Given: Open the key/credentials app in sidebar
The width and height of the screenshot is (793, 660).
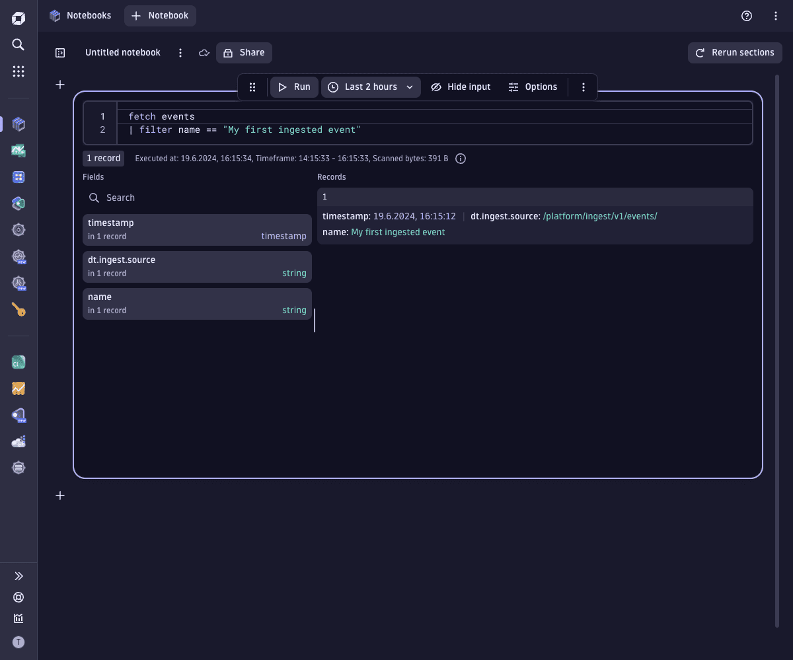Looking at the screenshot, I should click(18, 309).
